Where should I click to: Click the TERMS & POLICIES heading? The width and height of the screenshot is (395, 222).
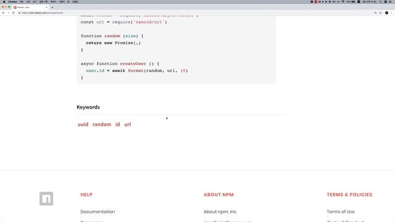[x=349, y=195]
